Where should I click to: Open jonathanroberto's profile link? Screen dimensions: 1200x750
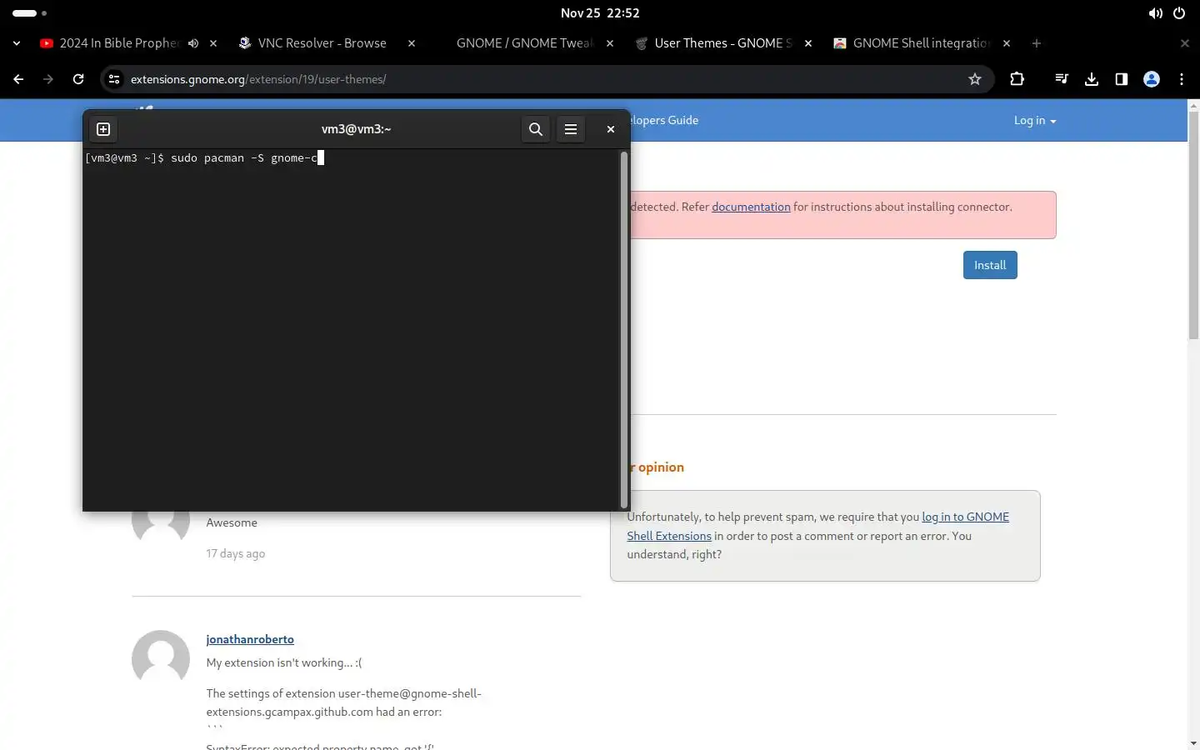coord(250,639)
